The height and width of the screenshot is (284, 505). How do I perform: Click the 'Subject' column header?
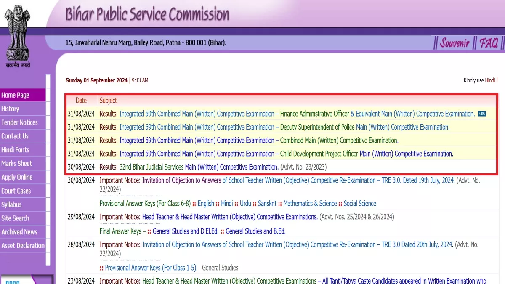coord(108,101)
